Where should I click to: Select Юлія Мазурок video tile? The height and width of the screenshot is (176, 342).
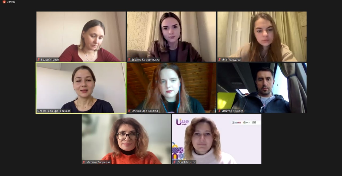[217, 139]
